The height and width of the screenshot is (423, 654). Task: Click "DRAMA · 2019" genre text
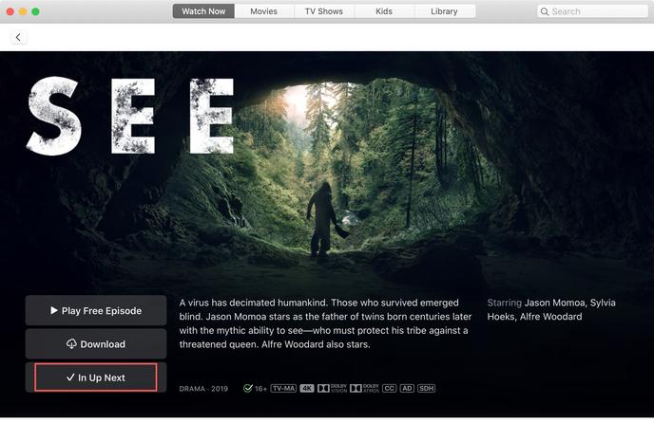point(203,389)
